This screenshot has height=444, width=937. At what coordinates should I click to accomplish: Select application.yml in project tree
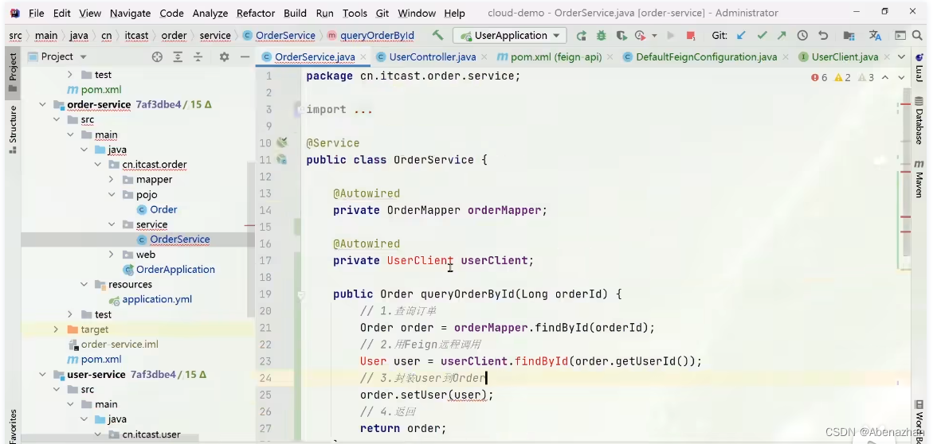(x=156, y=299)
